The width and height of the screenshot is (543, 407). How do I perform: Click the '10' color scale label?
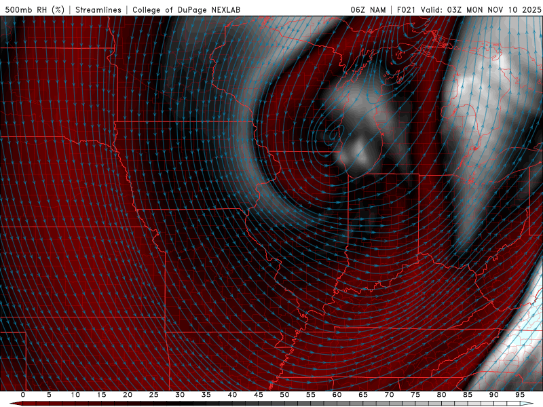[75, 395]
